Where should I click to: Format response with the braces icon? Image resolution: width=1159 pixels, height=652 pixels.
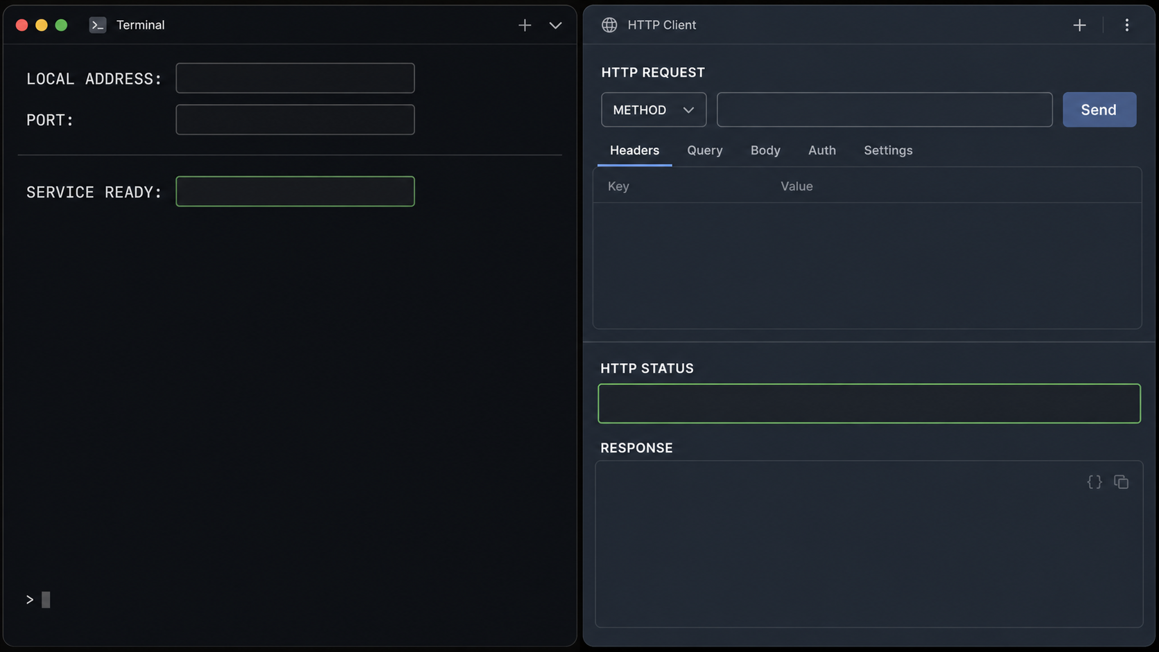1095,482
